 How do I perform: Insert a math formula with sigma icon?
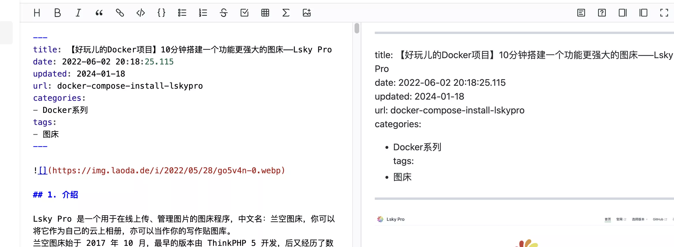tap(286, 13)
